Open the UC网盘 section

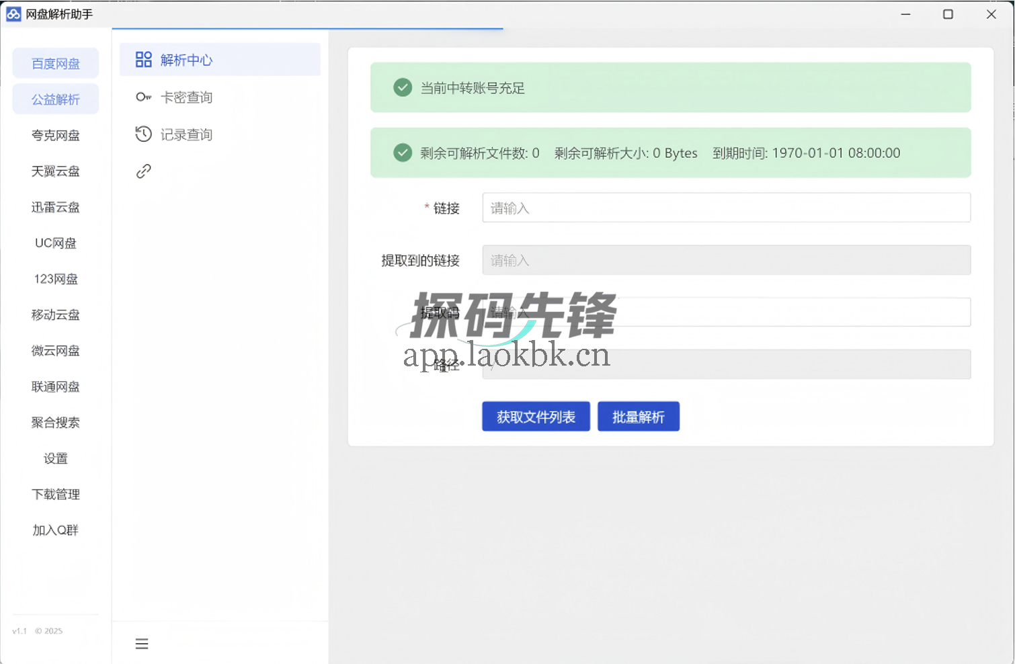55,243
